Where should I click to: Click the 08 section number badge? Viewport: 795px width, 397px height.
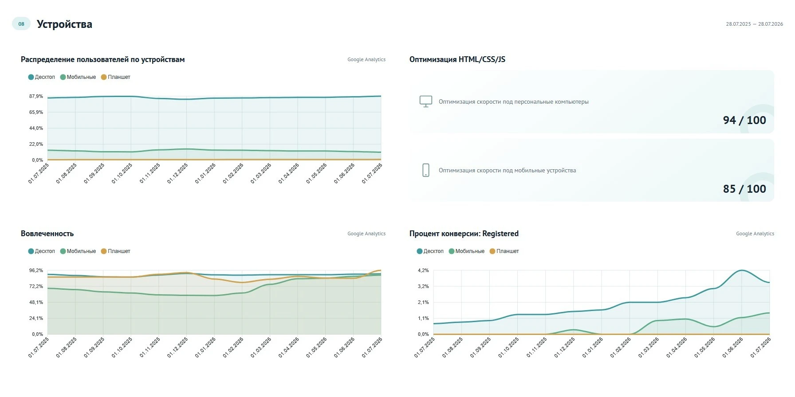21,24
